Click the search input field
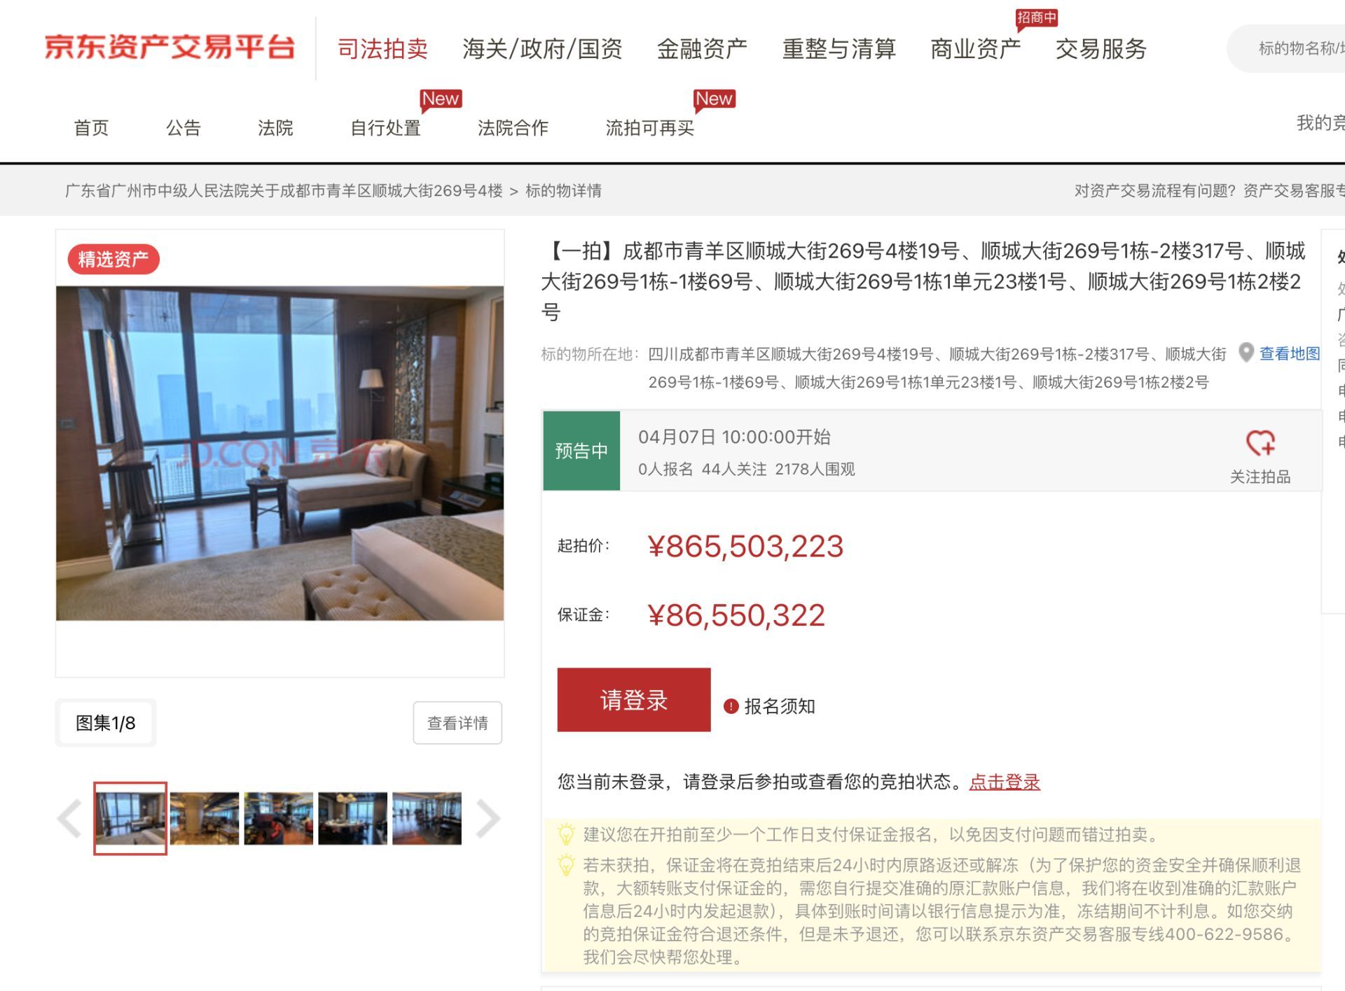 pos(1289,48)
